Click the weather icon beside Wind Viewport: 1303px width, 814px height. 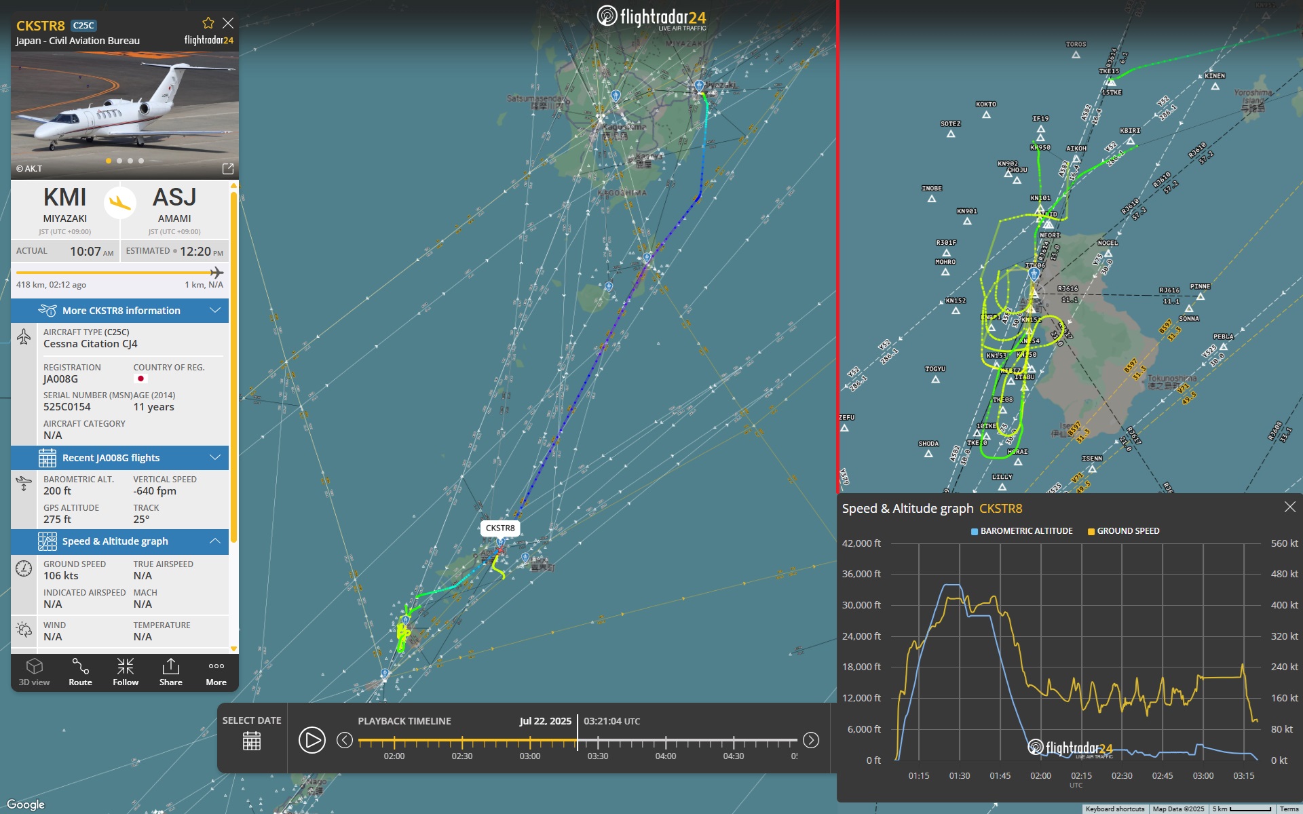point(24,629)
